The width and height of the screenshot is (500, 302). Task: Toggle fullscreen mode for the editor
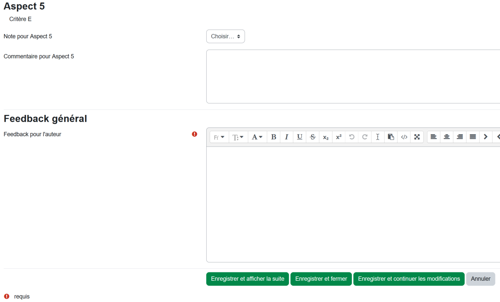click(x=417, y=137)
